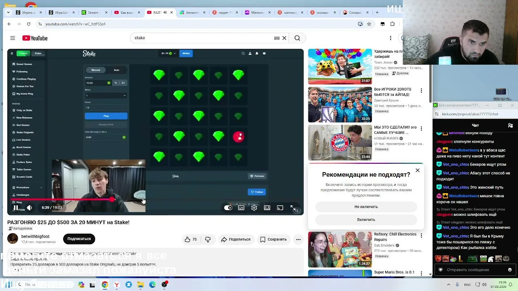Open Chrome from the Windows taskbar

coord(105,285)
